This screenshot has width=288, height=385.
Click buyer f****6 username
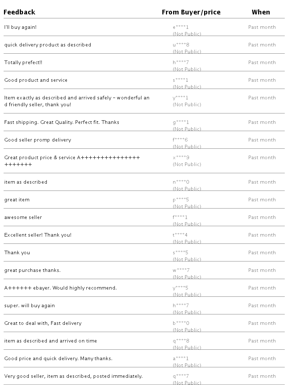180,140
